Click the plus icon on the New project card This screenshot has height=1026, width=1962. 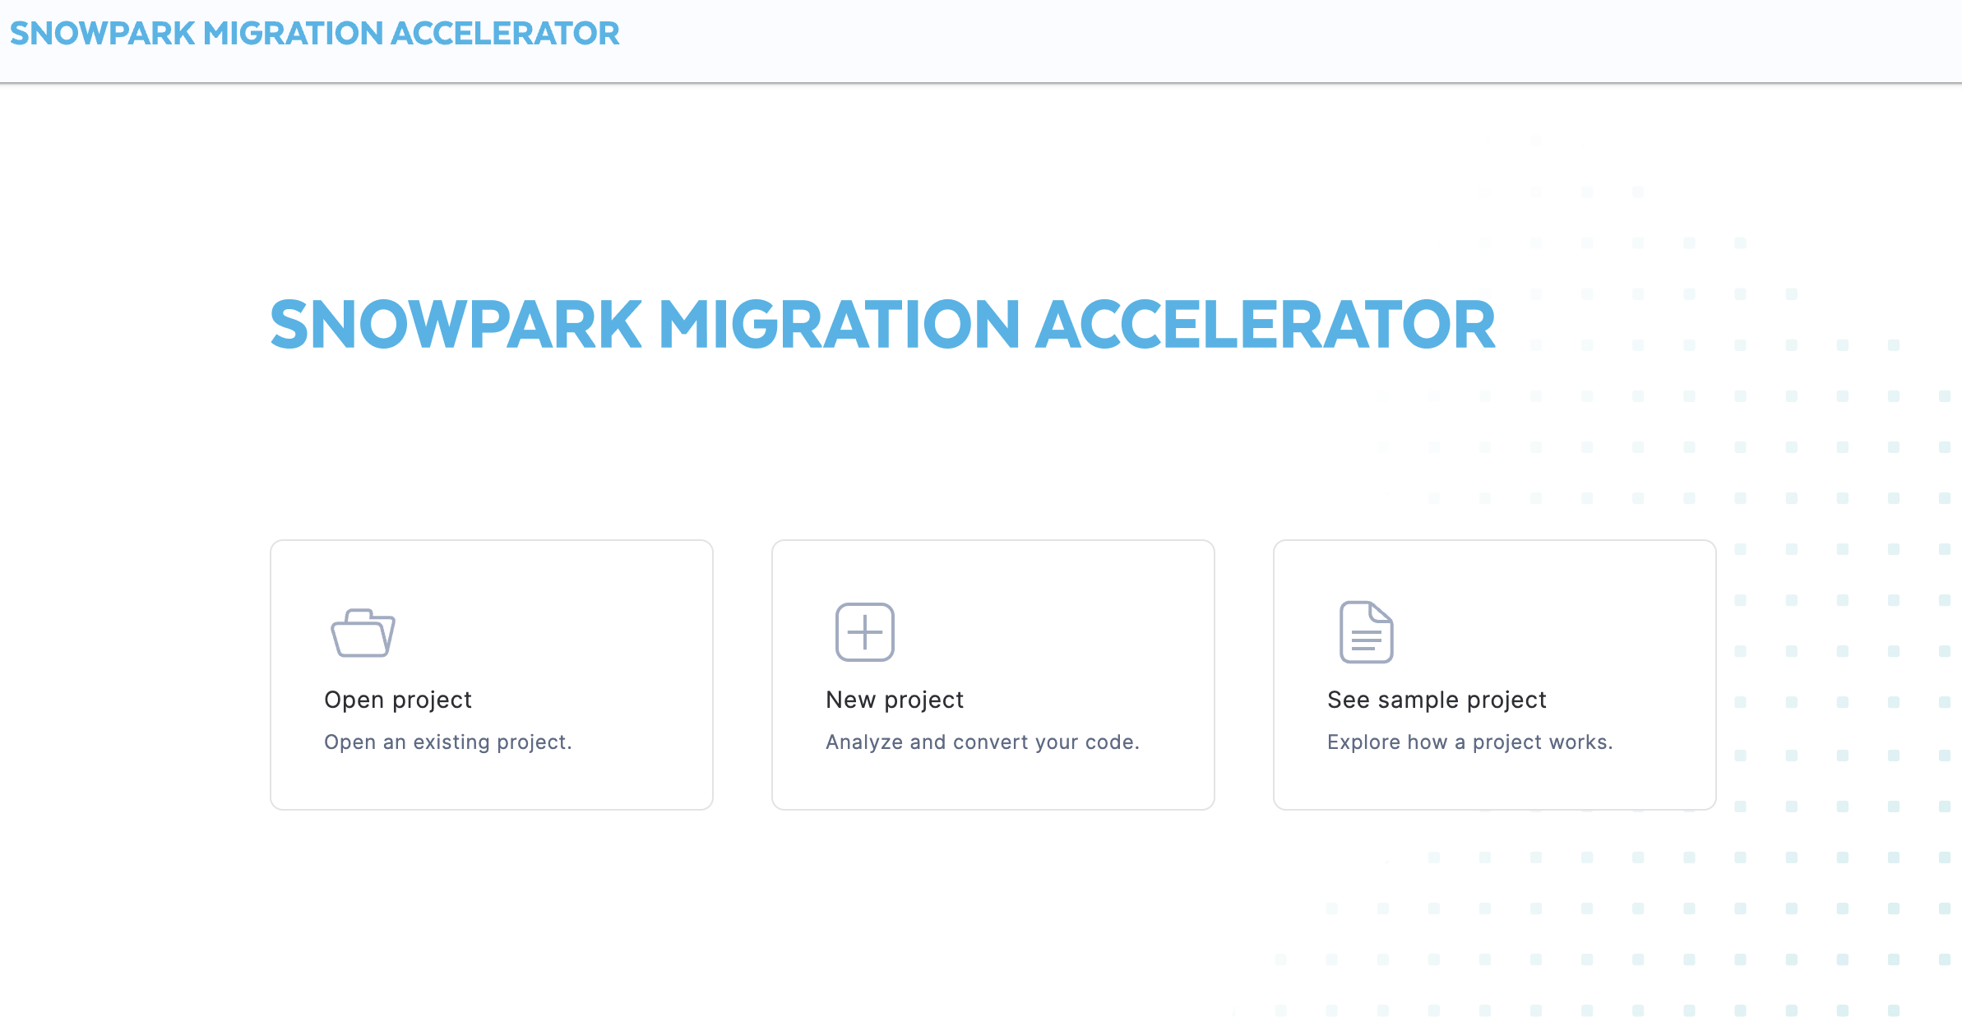863,632
